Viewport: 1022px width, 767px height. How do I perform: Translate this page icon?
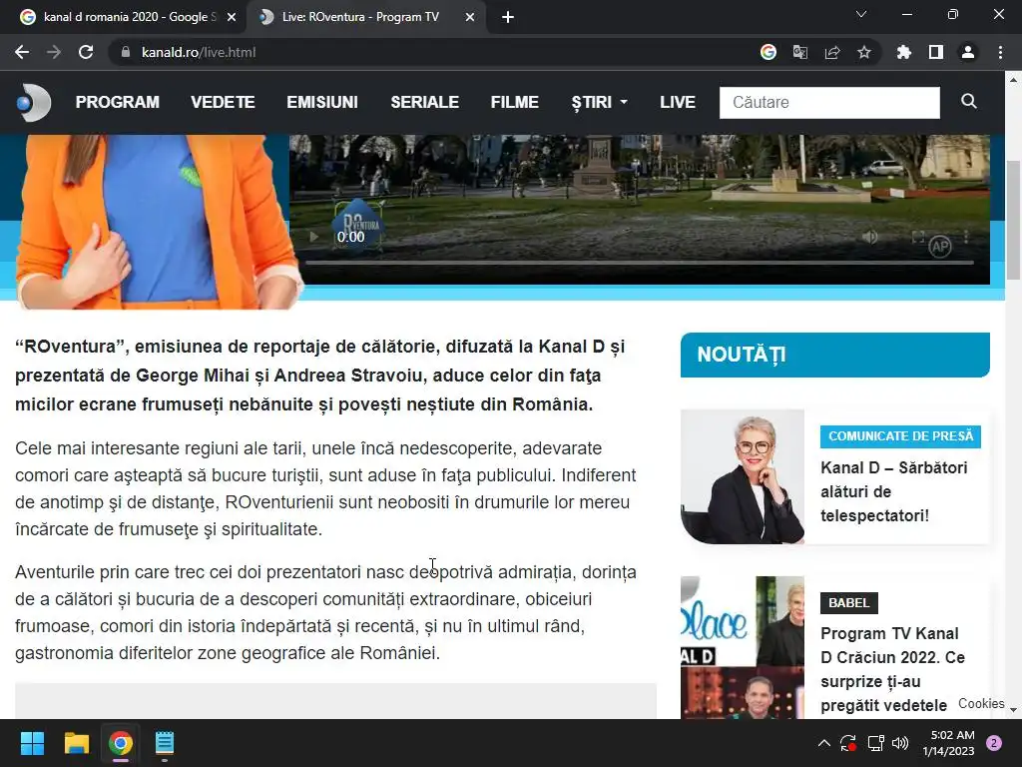[x=800, y=52]
